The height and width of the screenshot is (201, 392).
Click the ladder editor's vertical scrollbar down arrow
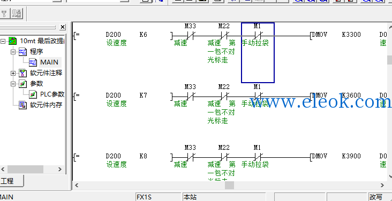pyautogui.click(x=390, y=176)
